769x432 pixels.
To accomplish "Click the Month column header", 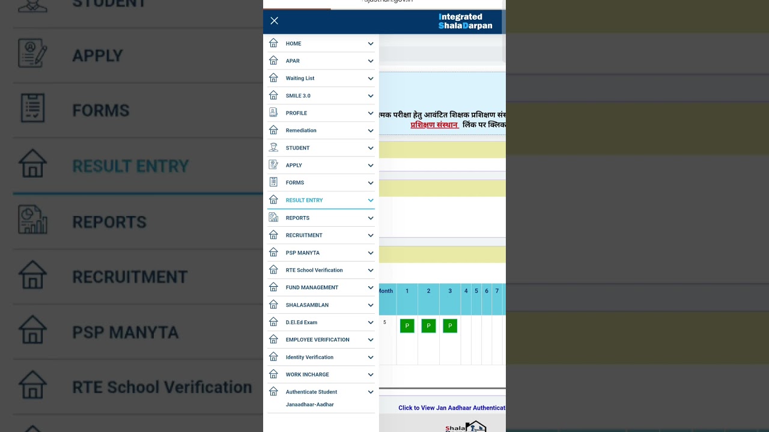I will coord(386,299).
